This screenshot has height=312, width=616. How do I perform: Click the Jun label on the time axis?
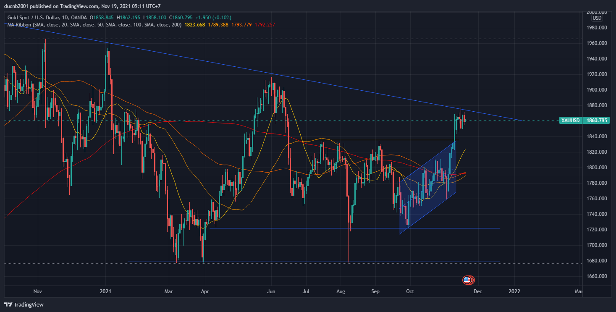(271, 291)
